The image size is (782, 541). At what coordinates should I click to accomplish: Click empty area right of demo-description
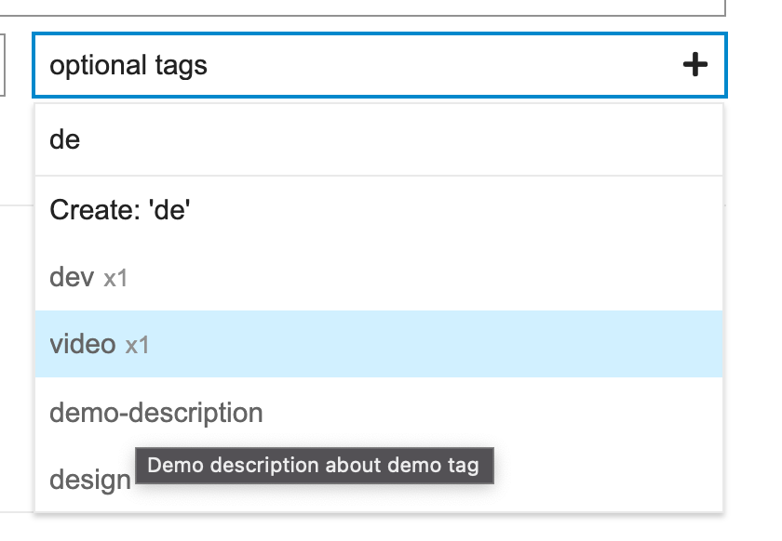pos(492,412)
